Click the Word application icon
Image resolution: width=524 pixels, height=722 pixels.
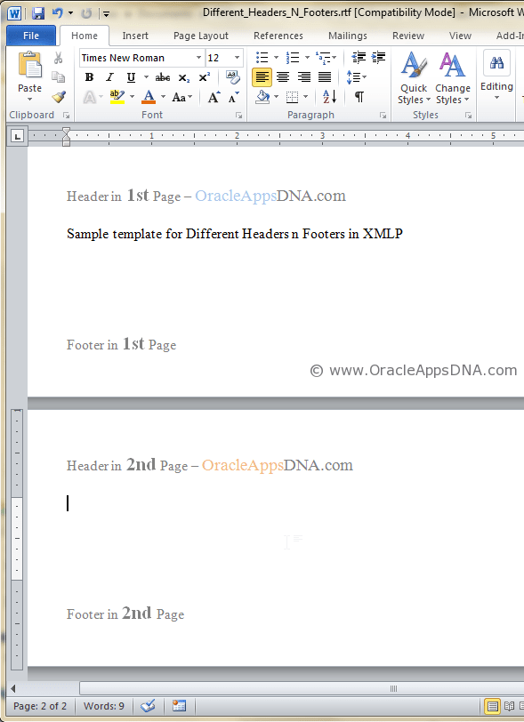14,12
